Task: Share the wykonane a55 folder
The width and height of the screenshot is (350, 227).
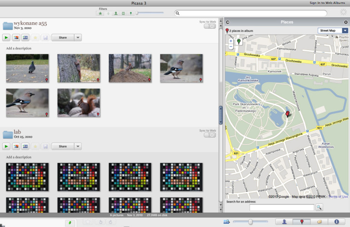Action: click(63, 38)
